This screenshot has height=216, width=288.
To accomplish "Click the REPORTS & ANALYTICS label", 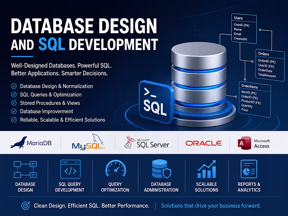I will point(249,187).
